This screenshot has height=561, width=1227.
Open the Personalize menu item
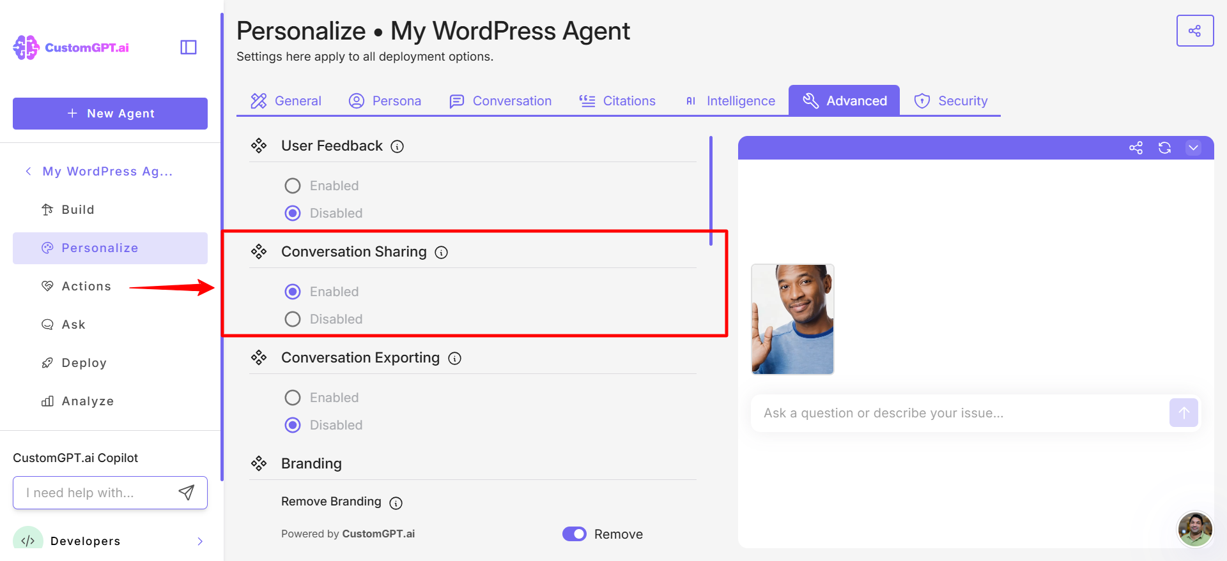tap(110, 248)
